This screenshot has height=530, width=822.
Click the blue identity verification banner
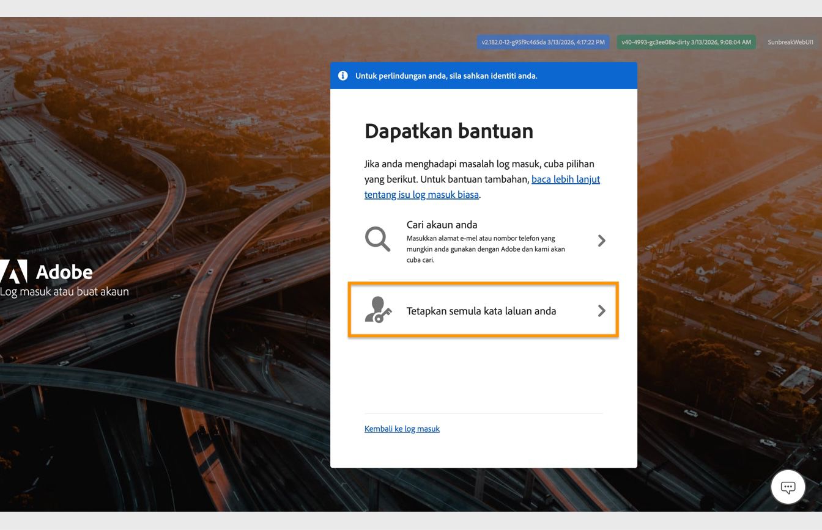tap(483, 76)
